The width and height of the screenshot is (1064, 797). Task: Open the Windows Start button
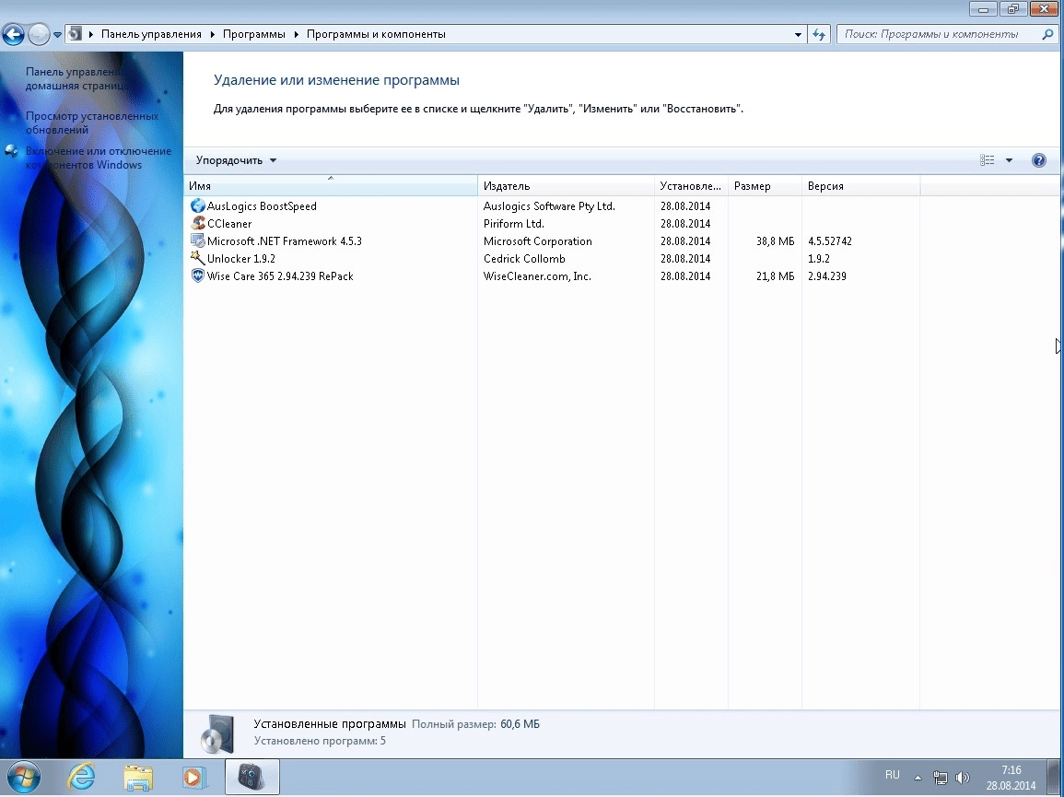pyautogui.click(x=22, y=778)
